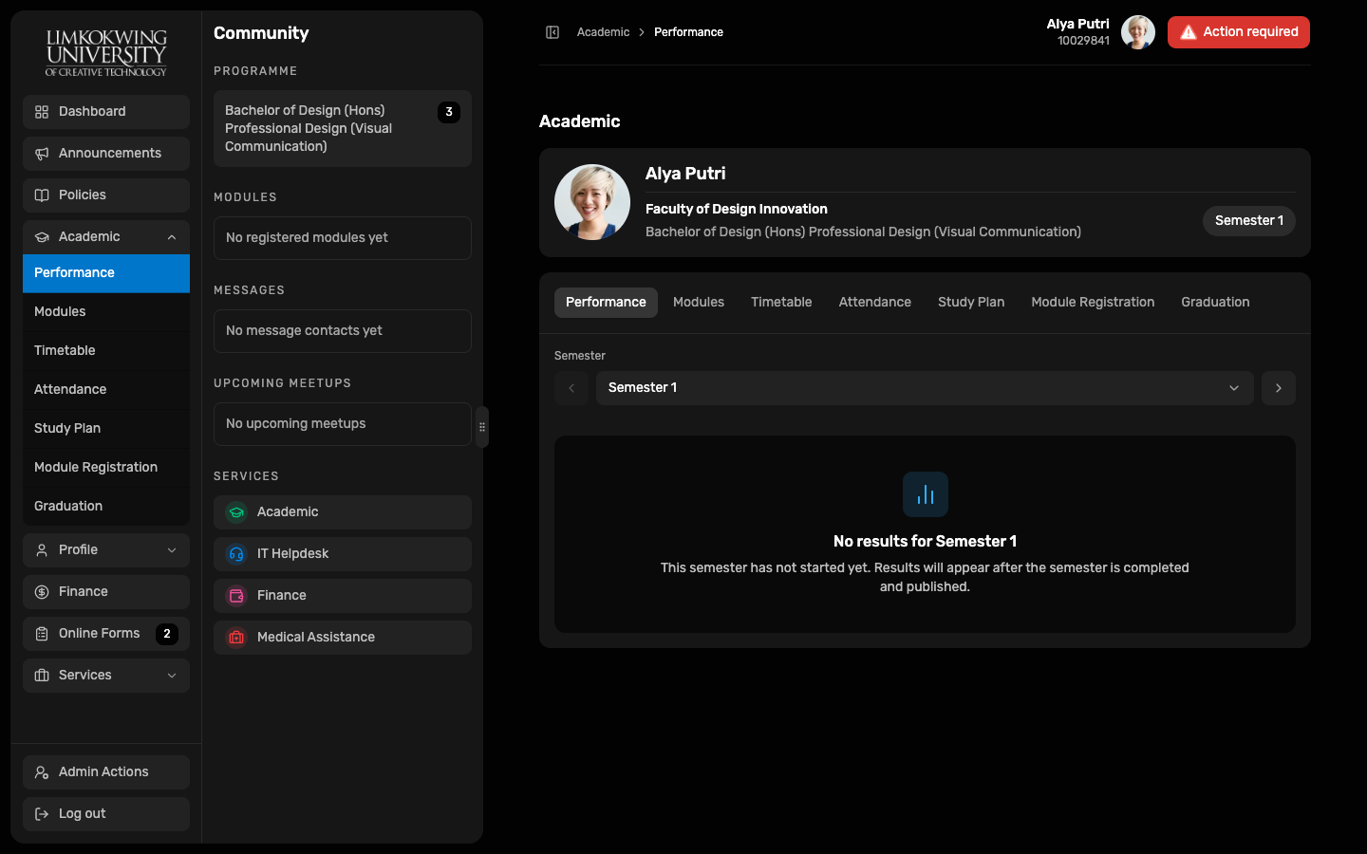The height and width of the screenshot is (854, 1367).
Task: Click the community panel resize handle
Action: [482, 427]
